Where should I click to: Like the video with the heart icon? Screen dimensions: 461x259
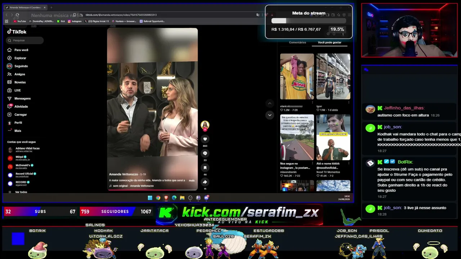pyautogui.click(x=205, y=139)
